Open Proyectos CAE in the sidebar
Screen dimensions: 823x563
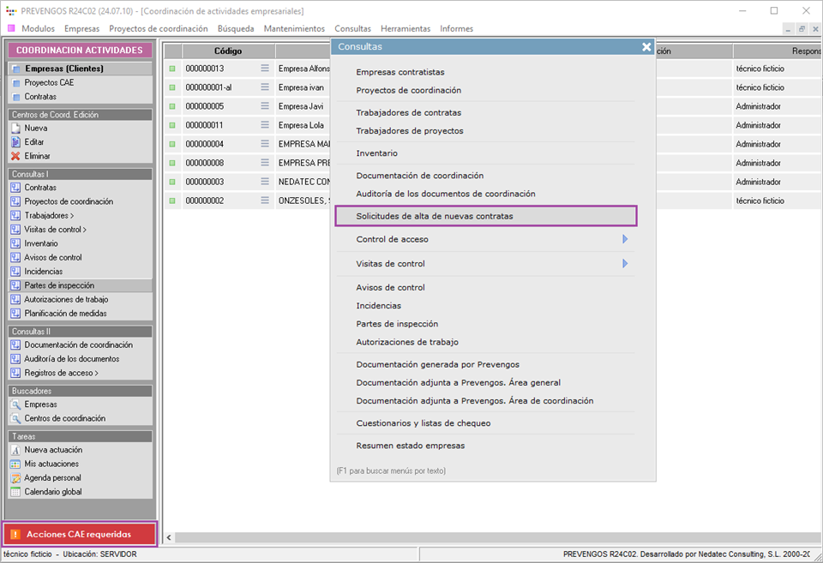(x=49, y=83)
